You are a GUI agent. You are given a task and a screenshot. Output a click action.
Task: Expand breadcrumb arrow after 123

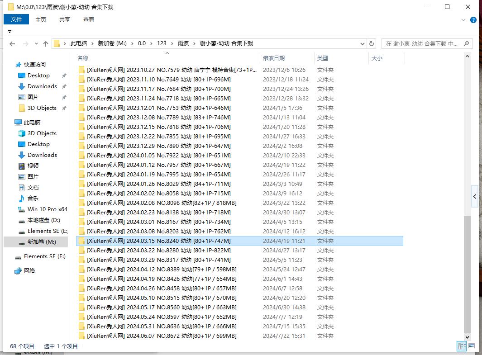172,43
